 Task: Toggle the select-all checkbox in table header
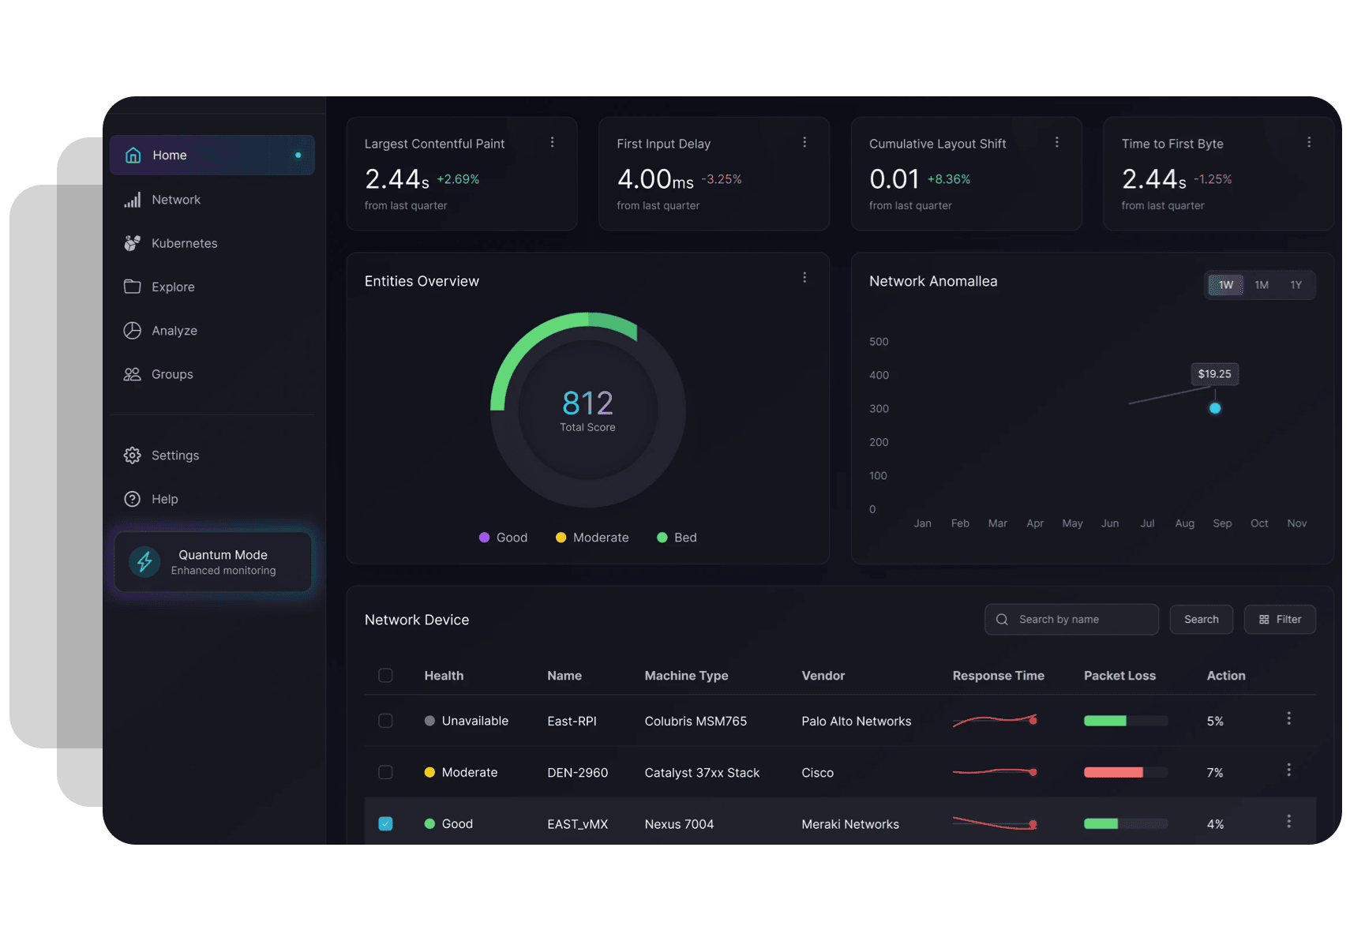pos(385,676)
